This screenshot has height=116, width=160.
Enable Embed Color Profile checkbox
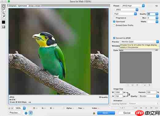[114, 25]
